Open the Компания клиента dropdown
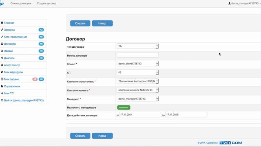261x147 pixels. (138, 90)
